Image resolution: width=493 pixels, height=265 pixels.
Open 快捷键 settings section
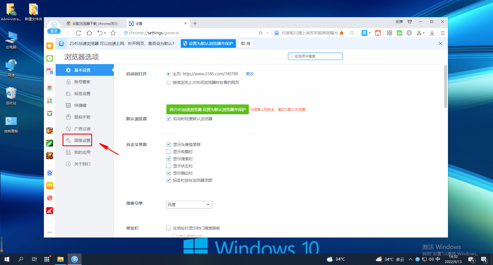(x=85, y=105)
